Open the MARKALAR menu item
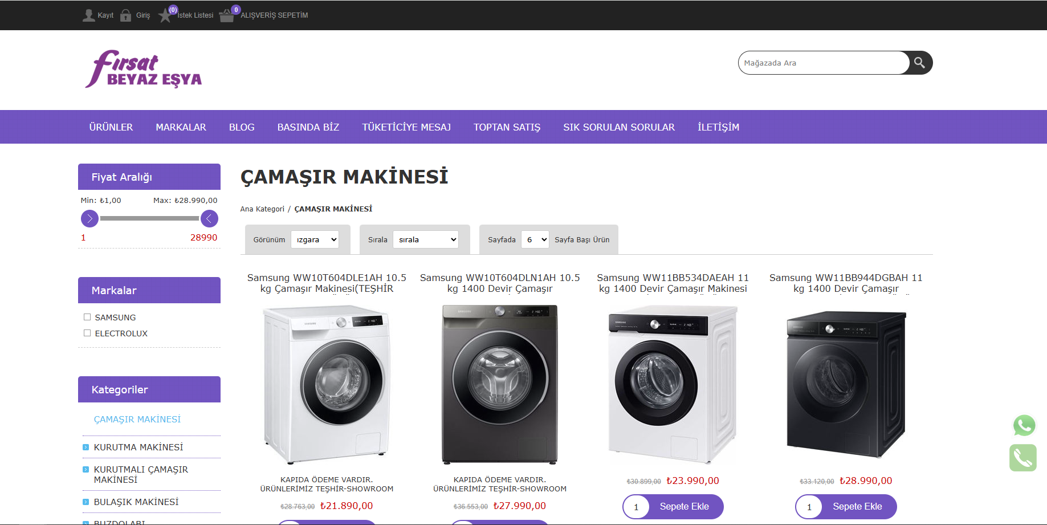The width and height of the screenshot is (1047, 525). (181, 127)
